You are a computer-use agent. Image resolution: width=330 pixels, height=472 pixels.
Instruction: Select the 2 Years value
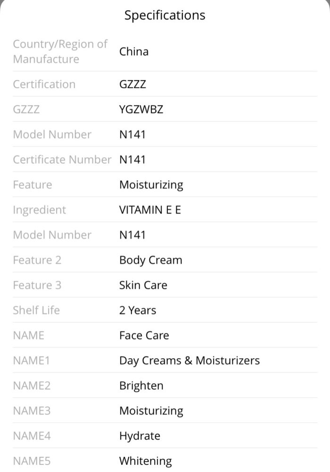click(138, 310)
